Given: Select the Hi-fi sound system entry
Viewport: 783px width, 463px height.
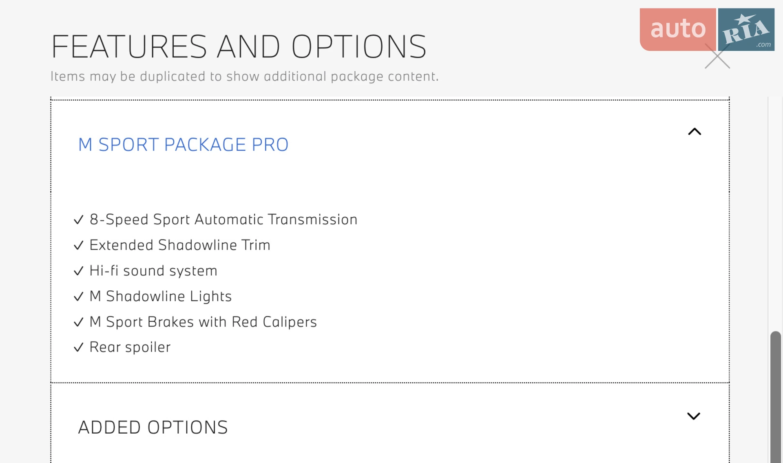Looking at the screenshot, I should click(x=153, y=271).
